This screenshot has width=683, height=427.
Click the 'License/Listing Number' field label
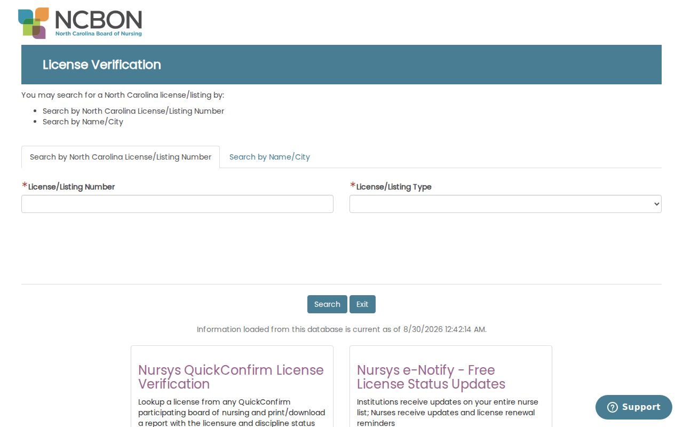72,187
